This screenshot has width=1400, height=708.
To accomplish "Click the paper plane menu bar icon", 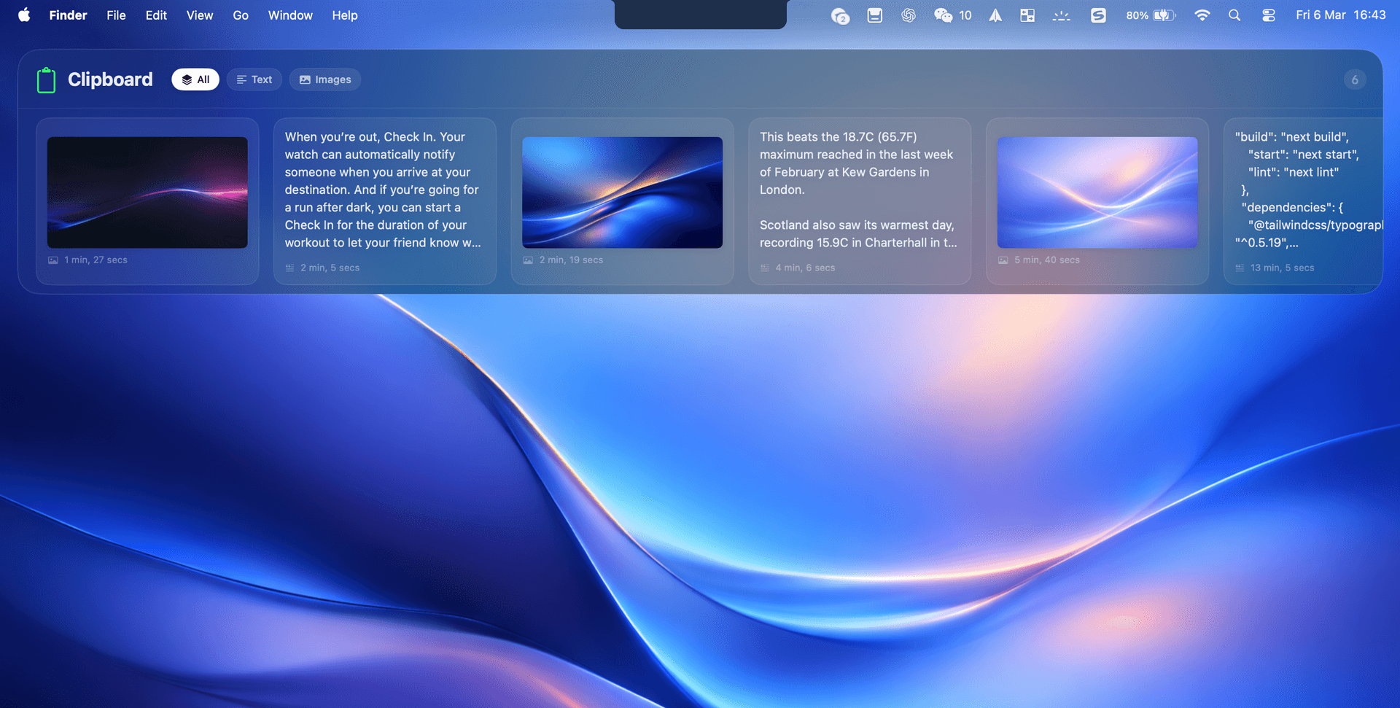I will pyautogui.click(x=995, y=15).
